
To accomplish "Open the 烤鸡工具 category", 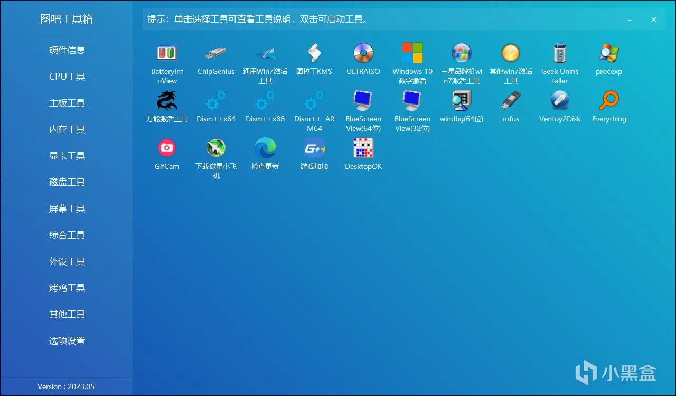I will tap(67, 288).
